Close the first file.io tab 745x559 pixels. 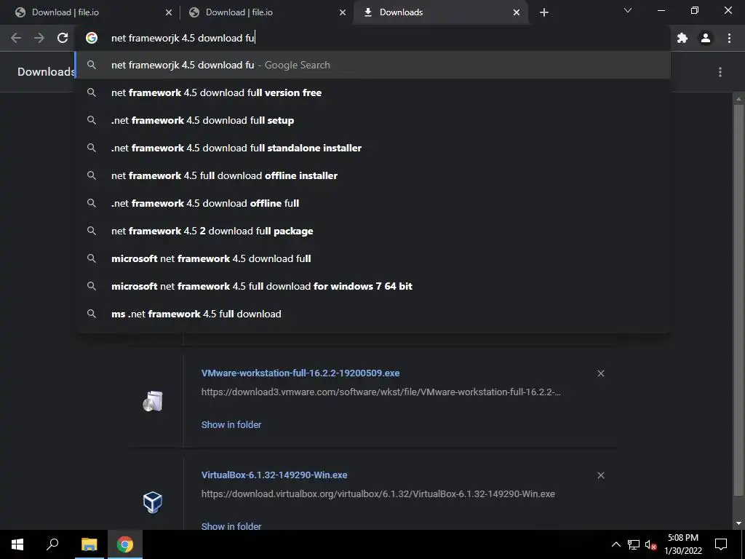pyautogui.click(x=169, y=12)
